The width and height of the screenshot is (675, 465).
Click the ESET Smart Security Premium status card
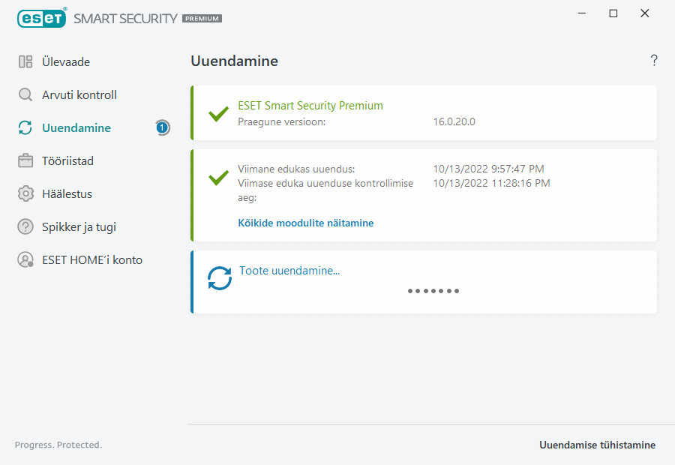click(x=424, y=113)
